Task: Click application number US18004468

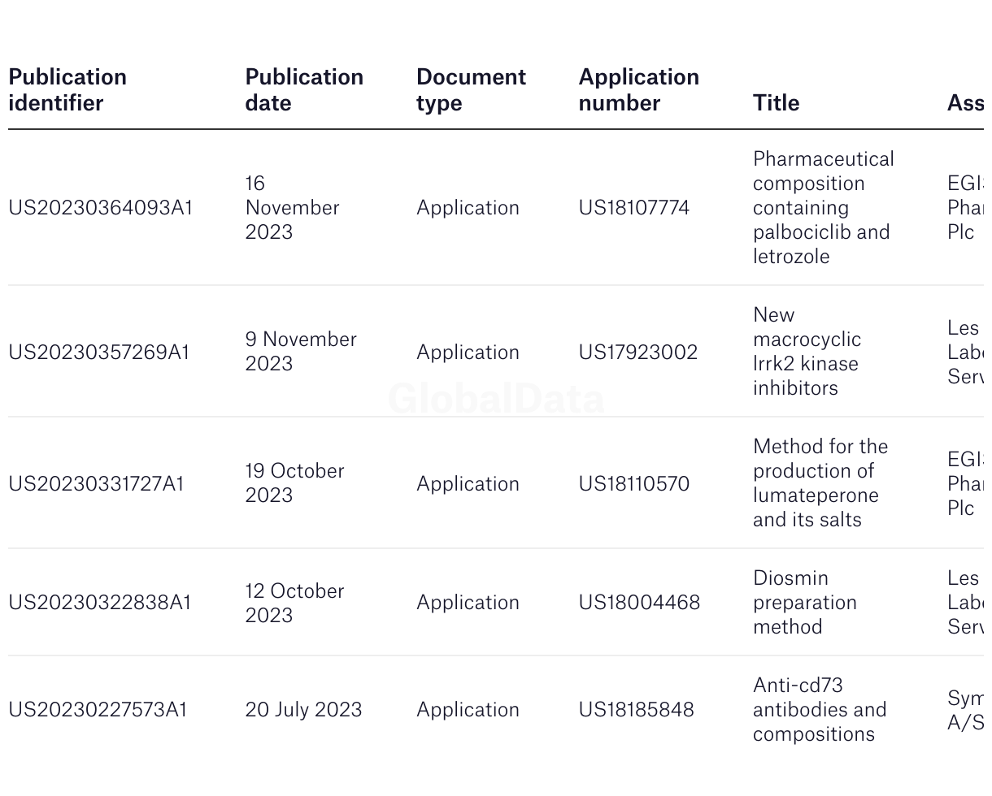Action: tap(639, 603)
